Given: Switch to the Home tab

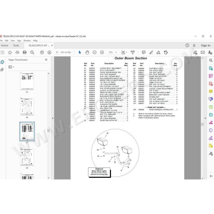Looking at the screenshot, I should point(5,46).
